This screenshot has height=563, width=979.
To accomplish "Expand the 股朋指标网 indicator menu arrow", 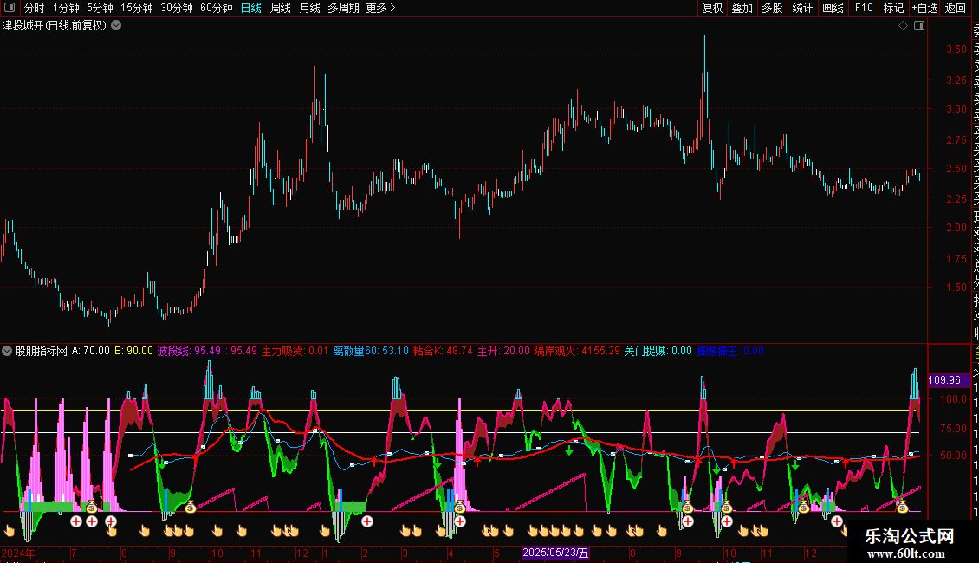I will (x=8, y=351).
